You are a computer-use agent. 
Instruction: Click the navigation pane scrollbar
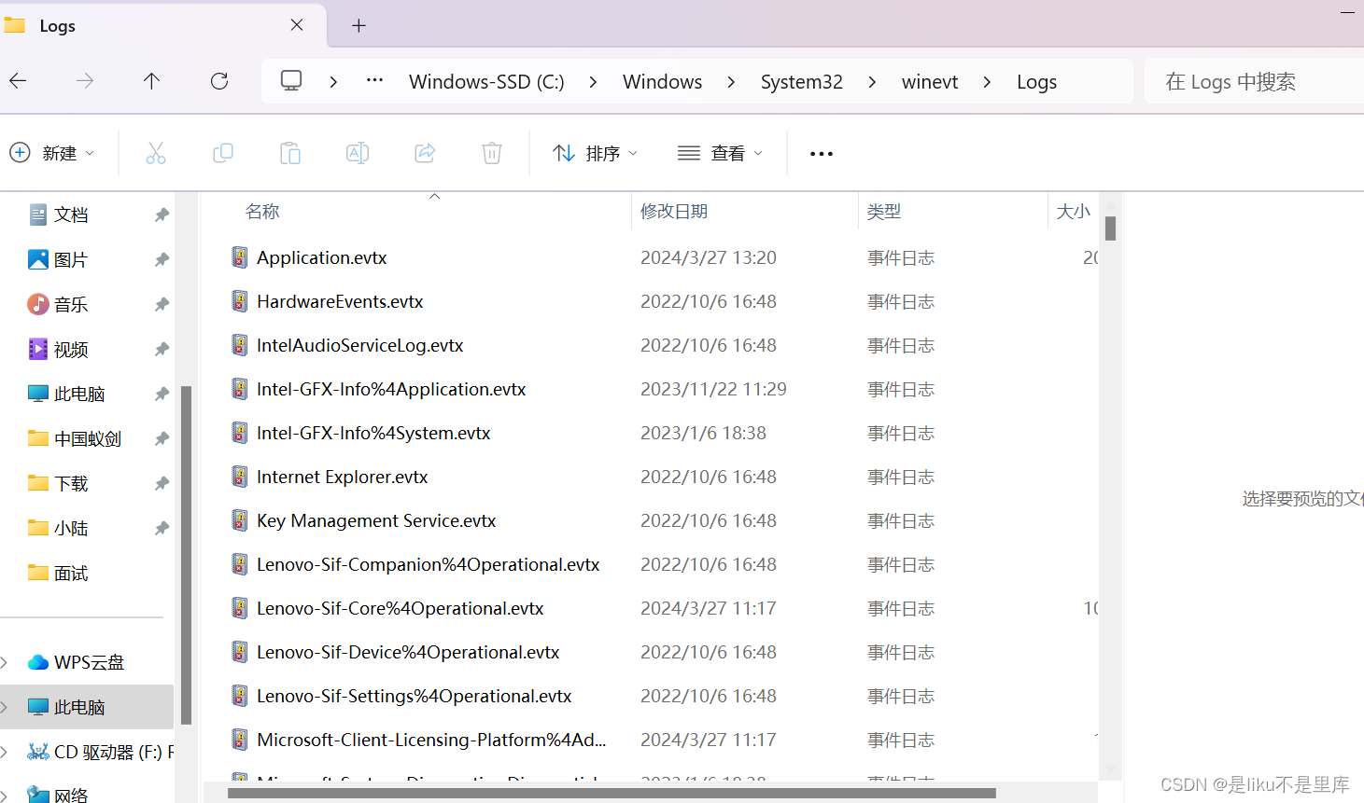pyautogui.click(x=186, y=555)
